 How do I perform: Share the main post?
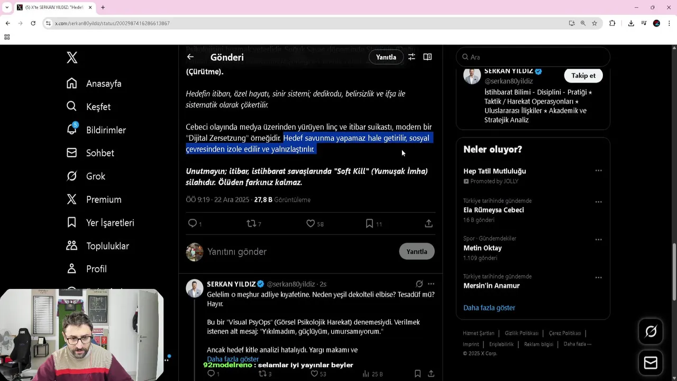tap(428, 224)
